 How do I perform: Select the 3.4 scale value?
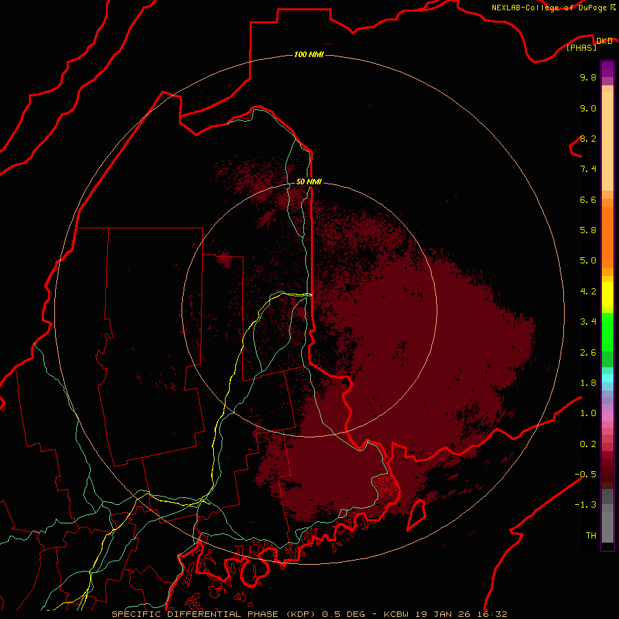[588, 322]
